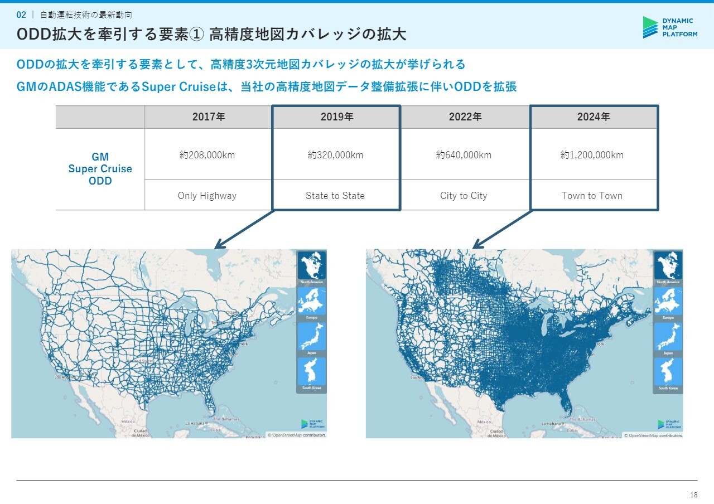
Task: Select the 2019年 column header
Action: (x=336, y=117)
